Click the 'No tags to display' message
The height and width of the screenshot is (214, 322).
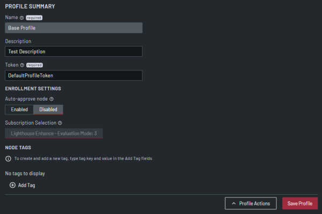(x=25, y=173)
